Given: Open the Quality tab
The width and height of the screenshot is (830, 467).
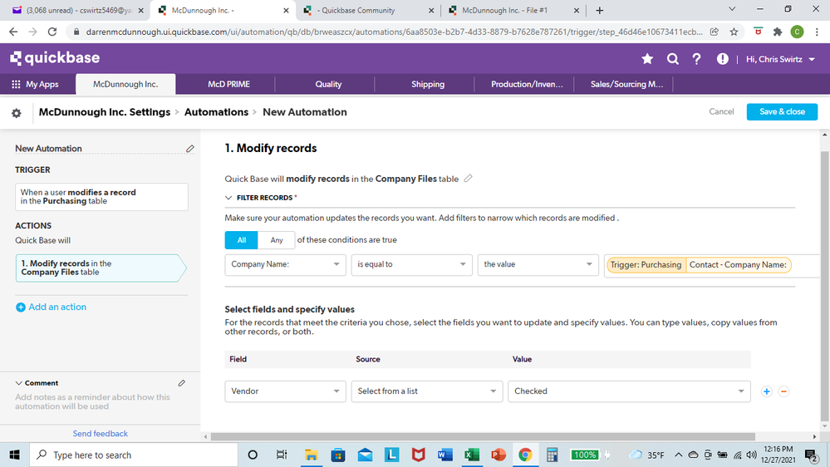Looking at the screenshot, I should [328, 84].
